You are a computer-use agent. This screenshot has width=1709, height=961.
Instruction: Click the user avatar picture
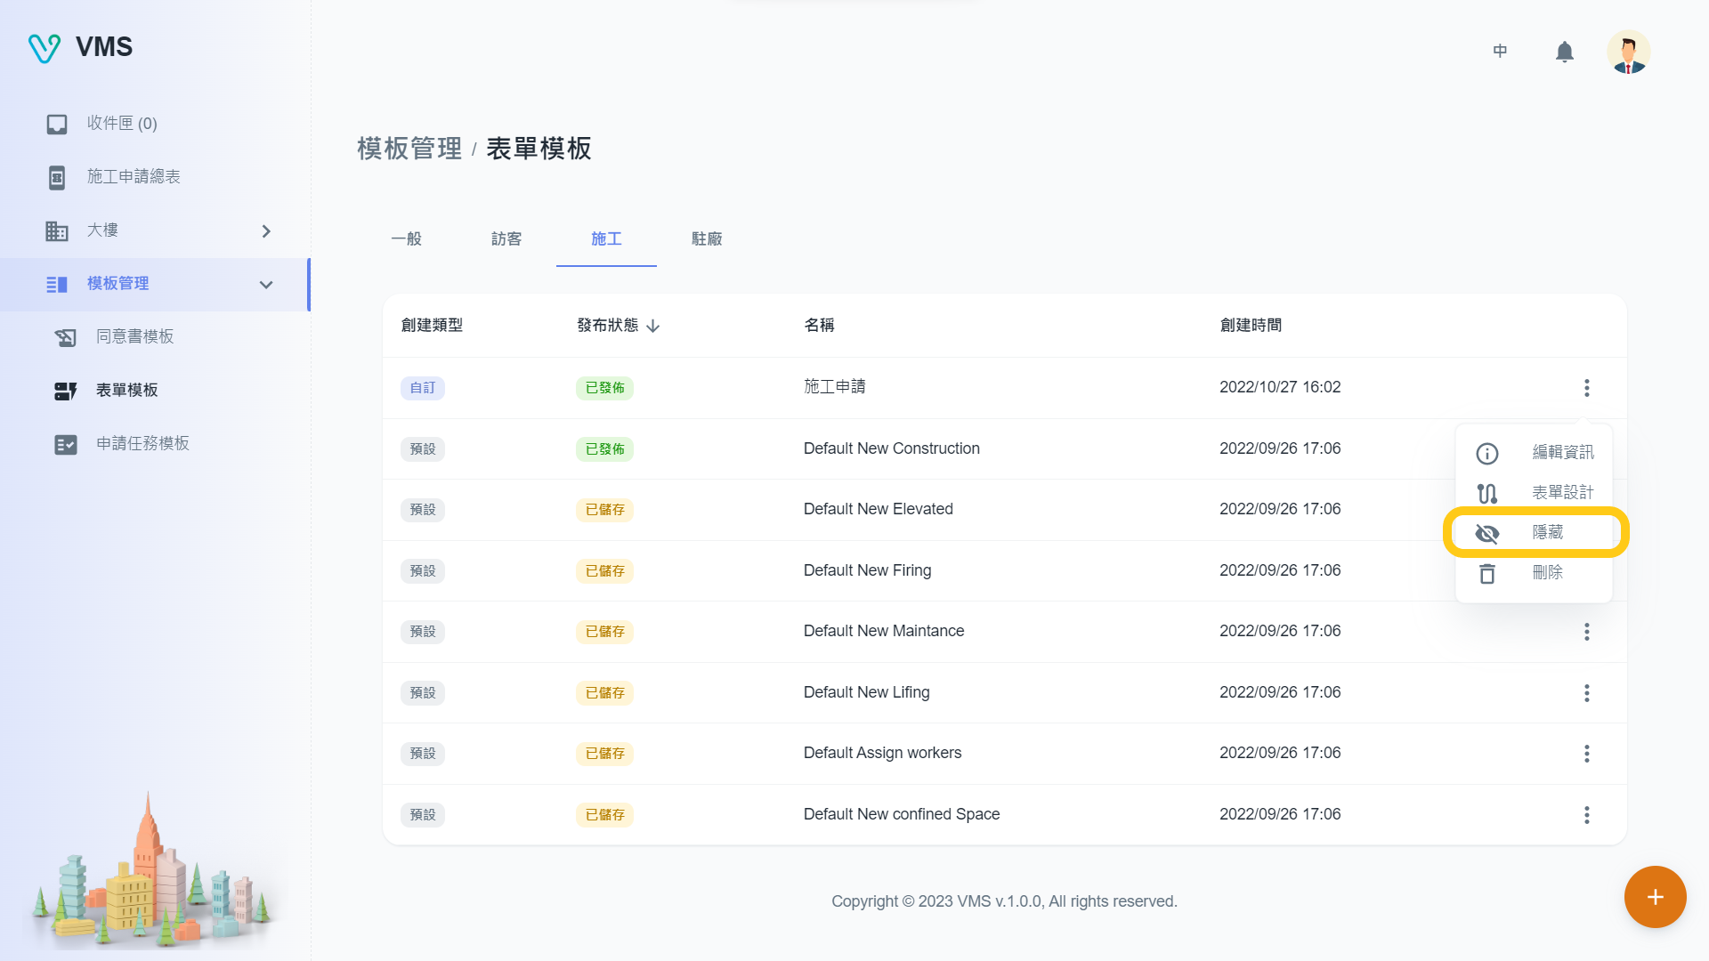(x=1628, y=52)
